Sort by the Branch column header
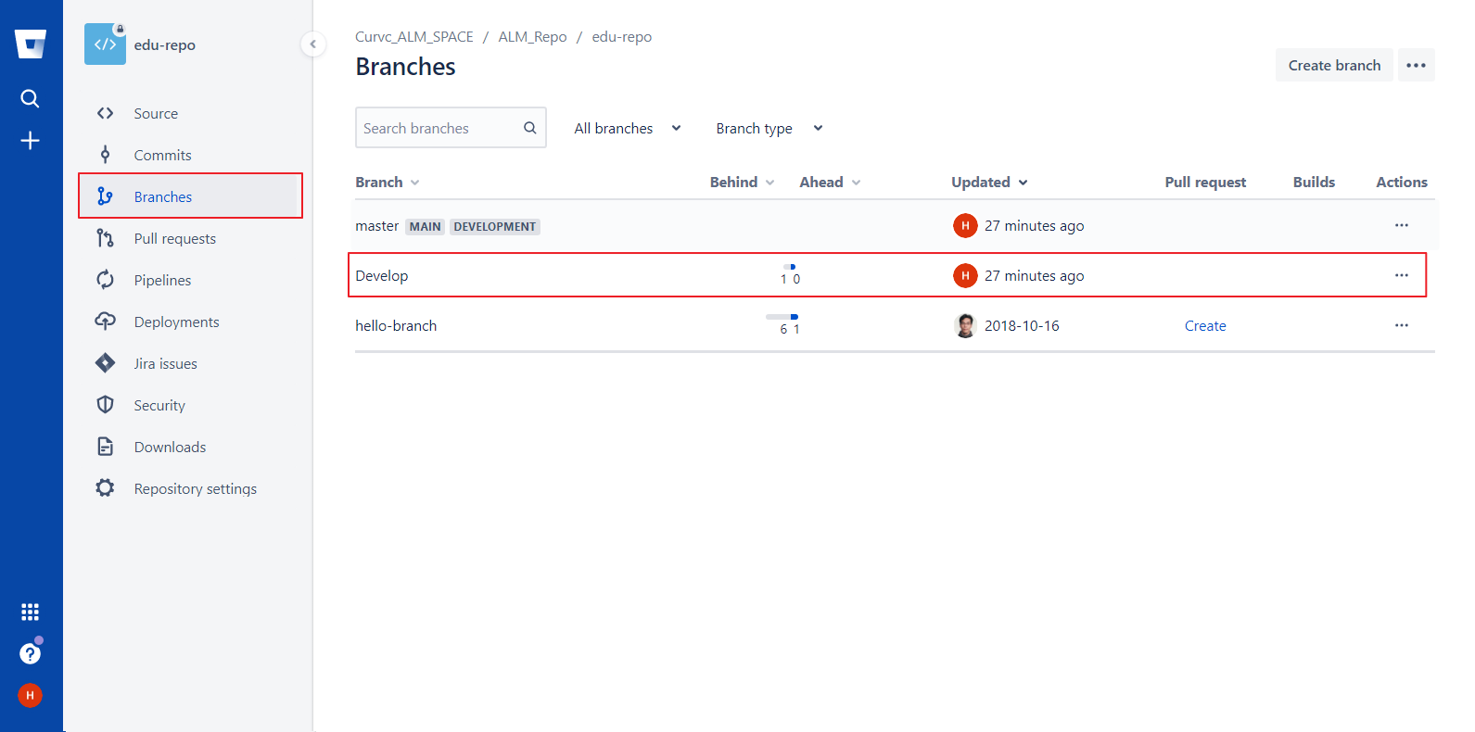 coord(388,183)
